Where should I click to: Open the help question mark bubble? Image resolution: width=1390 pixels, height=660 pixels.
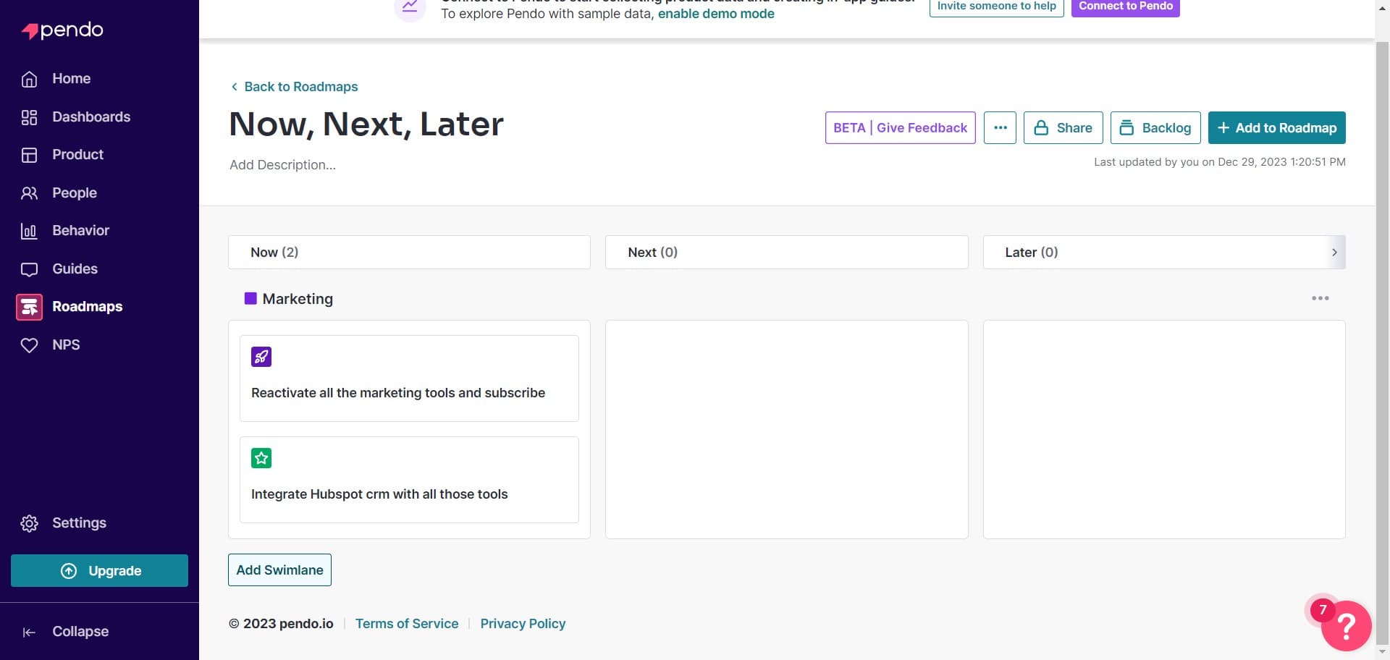tap(1346, 625)
